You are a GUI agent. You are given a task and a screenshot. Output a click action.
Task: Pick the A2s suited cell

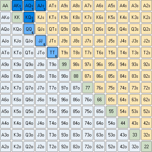coord(147,5)
